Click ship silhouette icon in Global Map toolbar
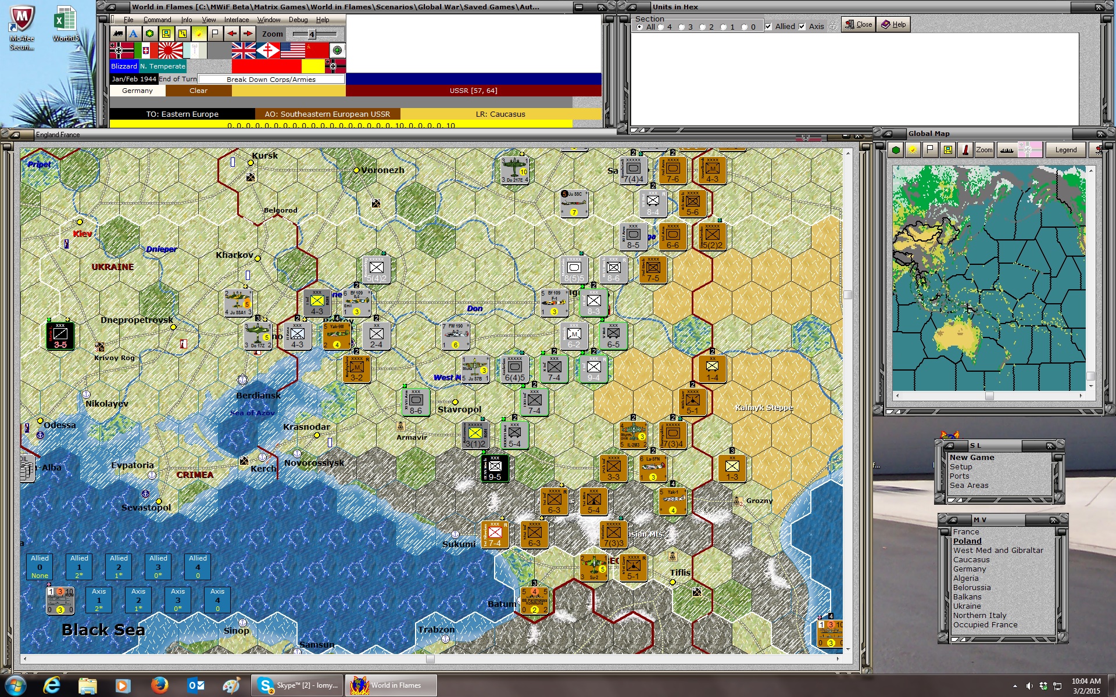 [x=1007, y=150]
